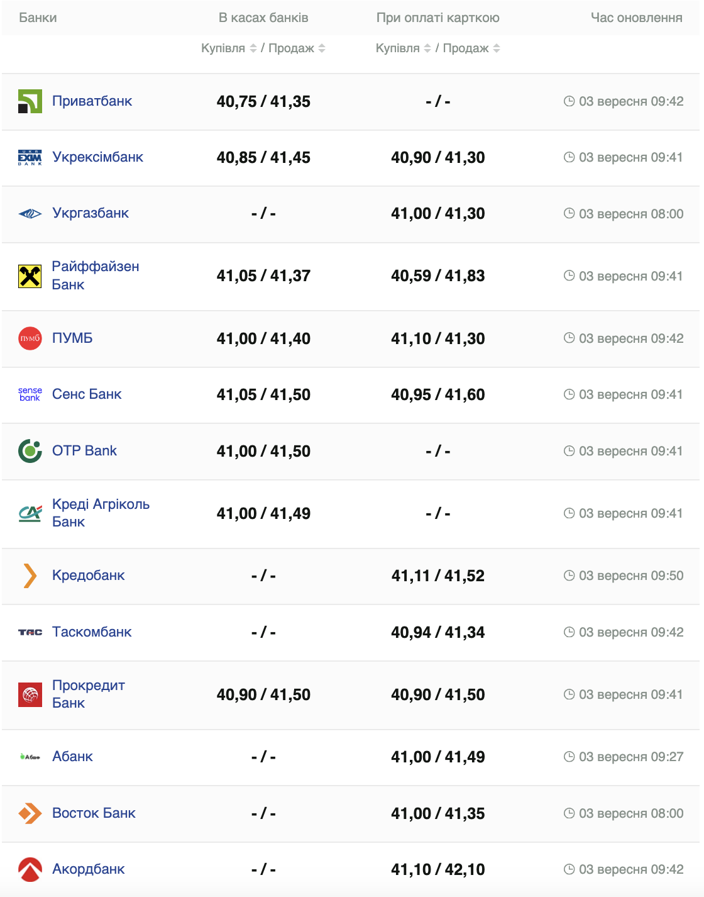
Task: Click the Час оновлення column header
Action: tap(636, 18)
